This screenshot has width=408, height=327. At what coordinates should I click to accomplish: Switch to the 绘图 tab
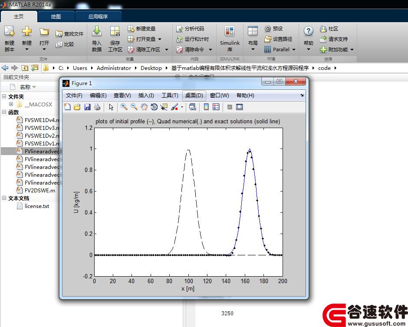(x=56, y=17)
